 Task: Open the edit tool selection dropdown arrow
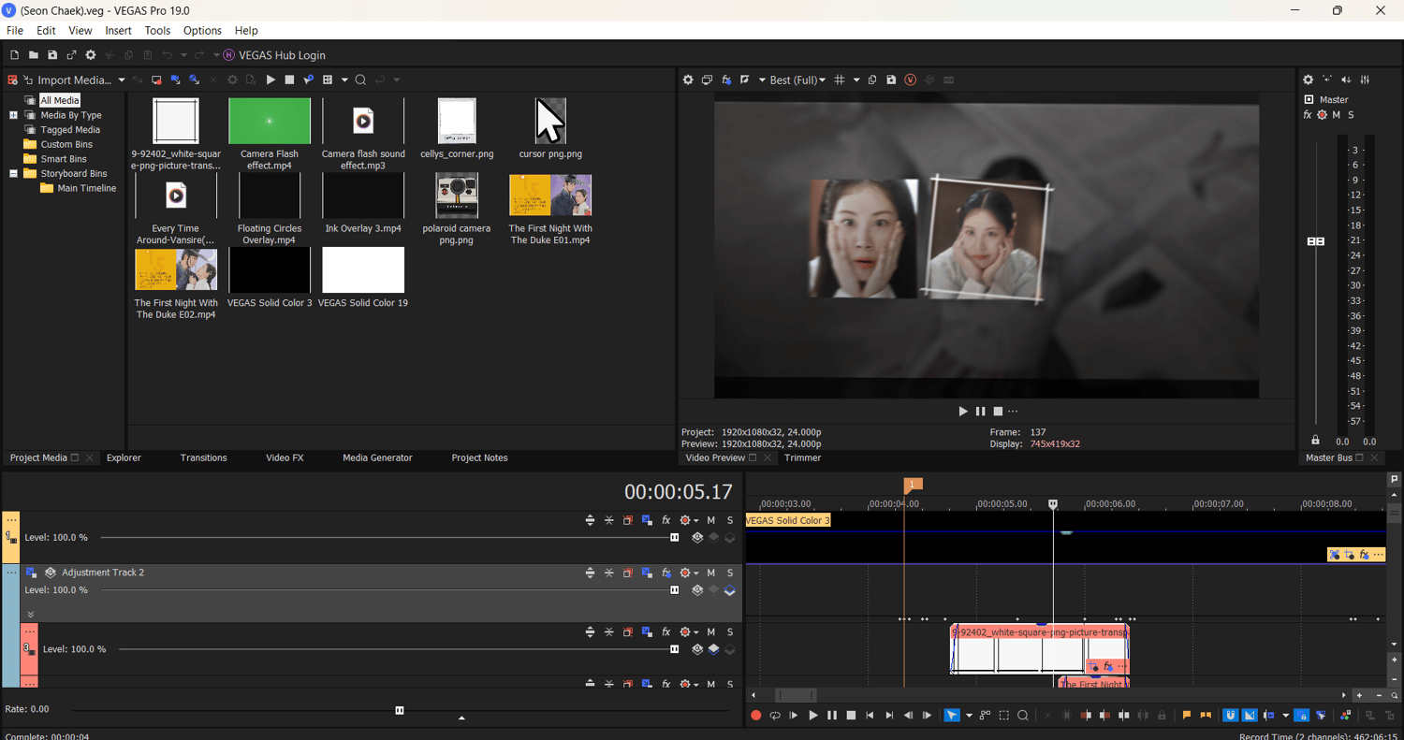click(x=969, y=716)
